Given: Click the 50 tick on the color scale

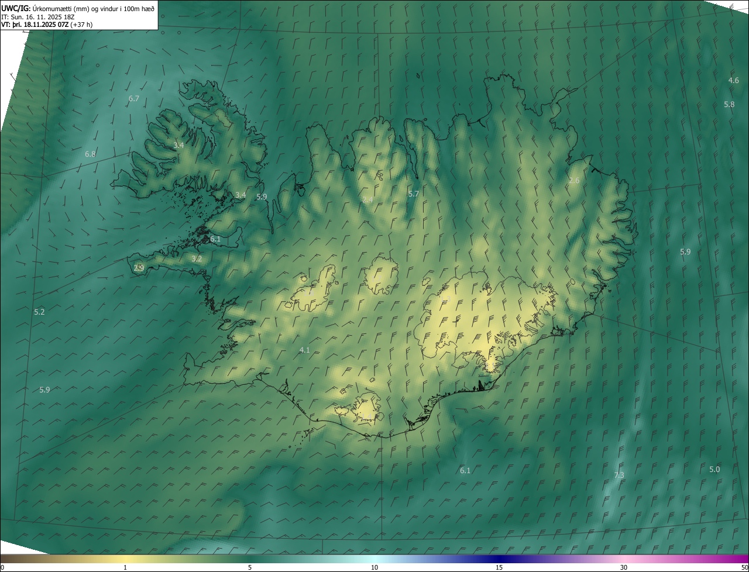Looking at the screenshot, I should tap(744, 567).
